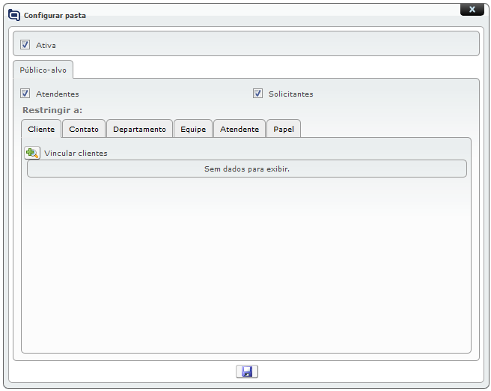Select the Público-alvo tab

pyautogui.click(x=43, y=69)
